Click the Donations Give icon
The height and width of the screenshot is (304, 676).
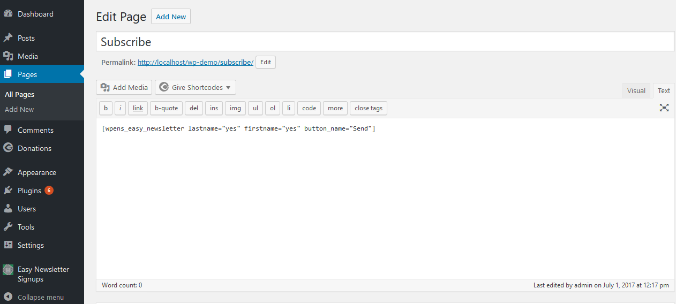coord(8,148)
